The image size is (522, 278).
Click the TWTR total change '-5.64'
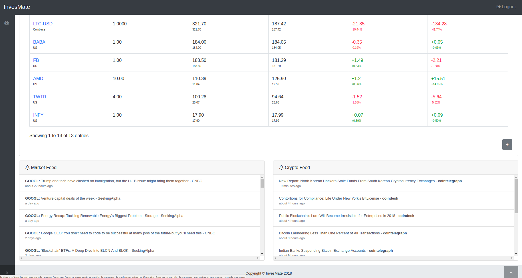click(436, 97)
